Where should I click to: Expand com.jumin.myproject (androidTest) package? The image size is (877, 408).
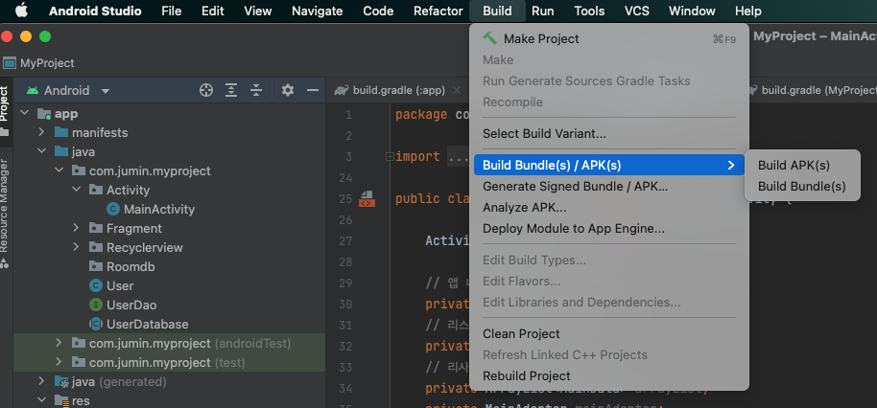[x=59, y=343]
